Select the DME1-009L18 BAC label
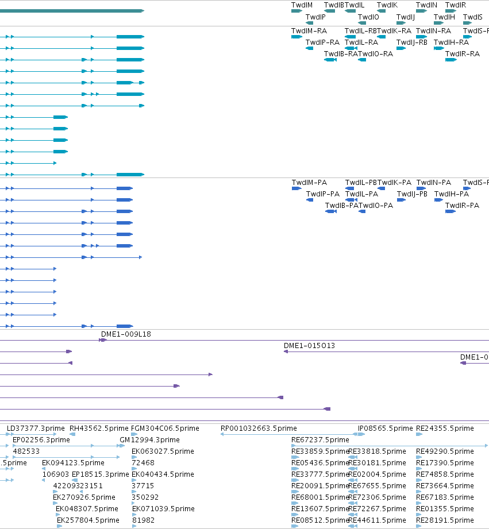The width and height of the screenshot is (489, 529). pyautogui.click(x=126, y=334)
